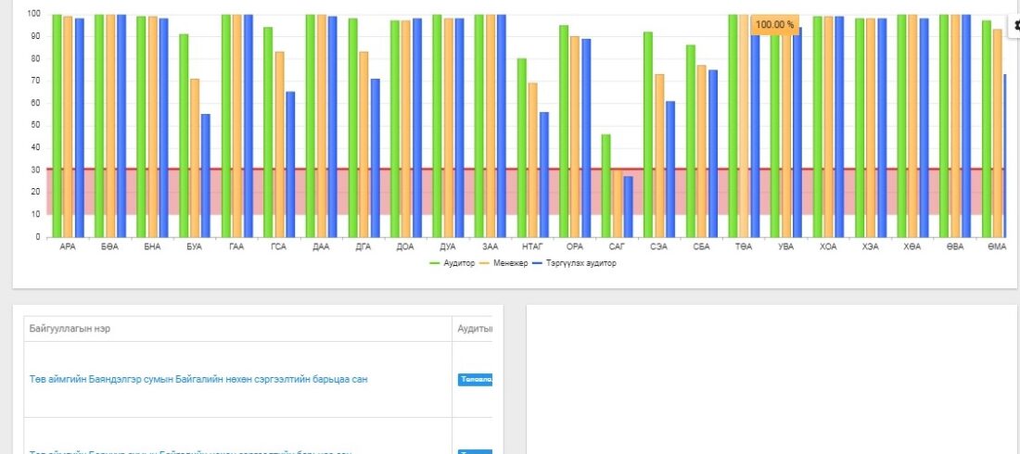Viewport: 1020px width, 454px height.
Task: Select the blue bar for ГСА
Action: pos(290,165)
